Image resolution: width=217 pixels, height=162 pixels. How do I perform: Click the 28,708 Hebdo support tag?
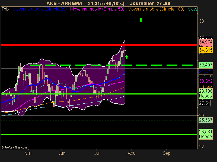coord(206,94)
